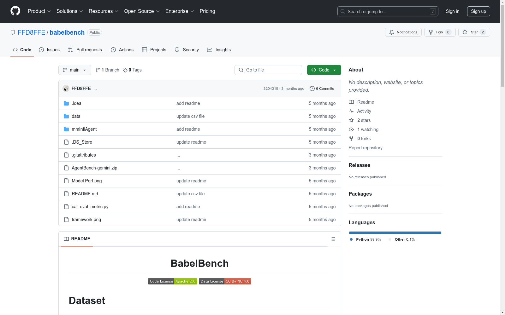Screen dimensions: 505x315
Task: Click the Python language bar segment
Action: pyautogui.click(x=395, y=233)
